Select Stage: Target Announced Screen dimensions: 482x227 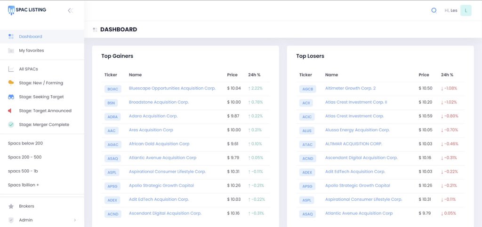[x=45, y=111]
